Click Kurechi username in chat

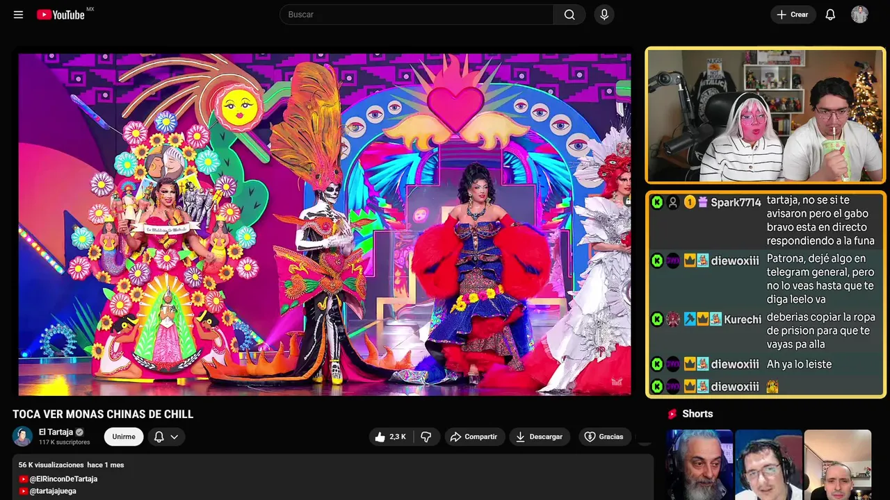tap(743, 319)
